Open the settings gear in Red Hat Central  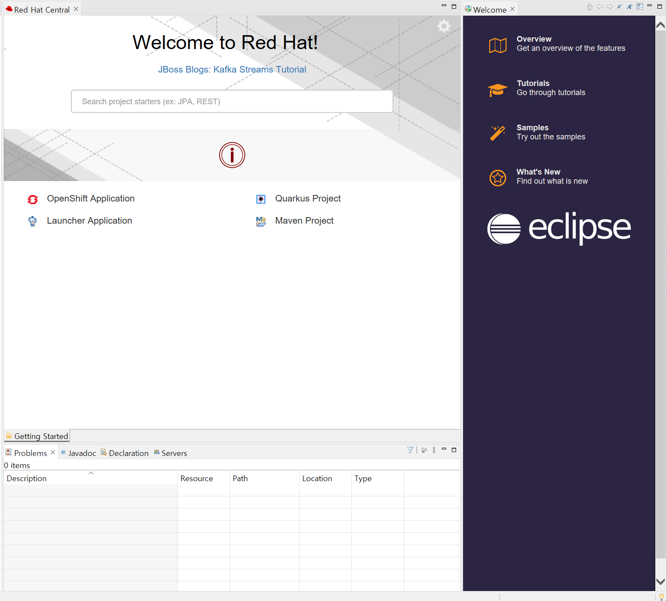click(x=444, y=26)
